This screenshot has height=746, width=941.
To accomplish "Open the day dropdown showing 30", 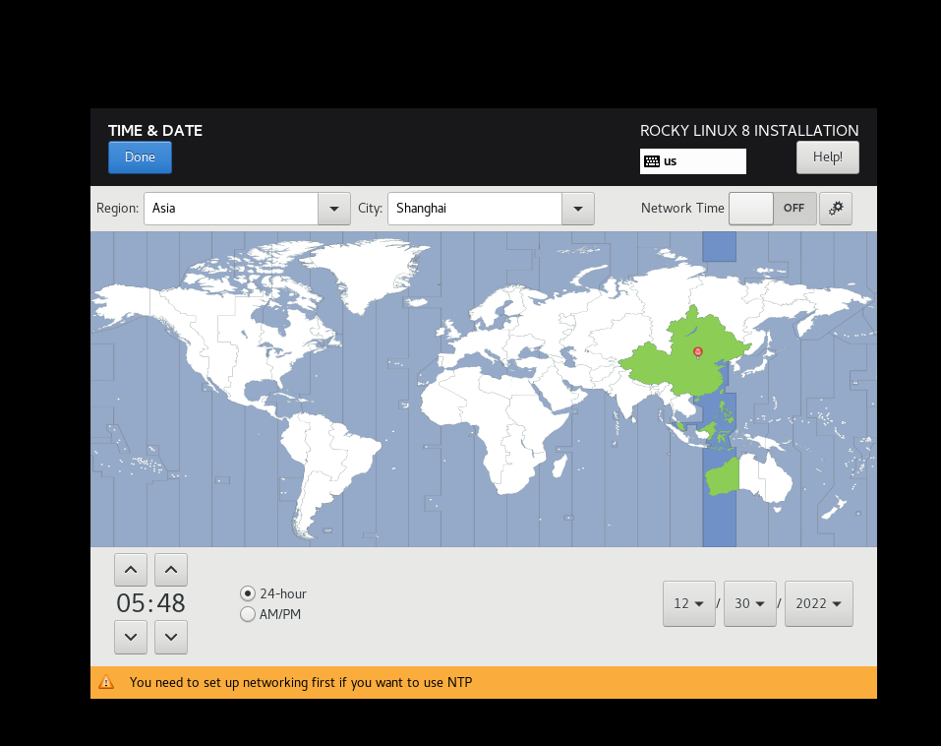I will [750, 603].
